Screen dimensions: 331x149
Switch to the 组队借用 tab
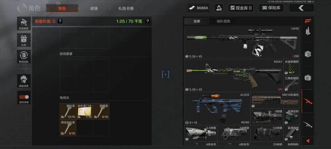coord(223,21)
